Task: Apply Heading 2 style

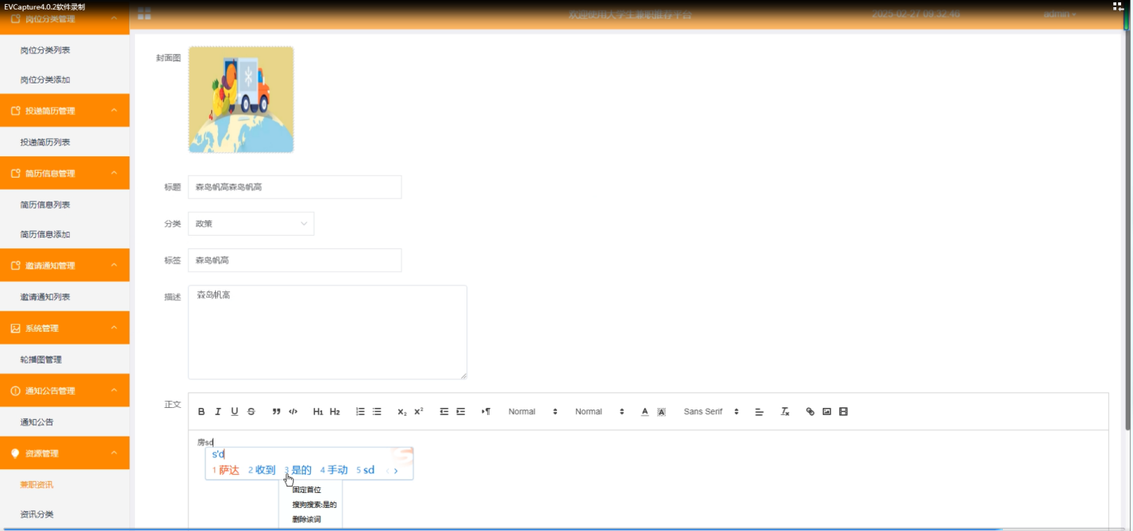Action: (x=335, y=412)
